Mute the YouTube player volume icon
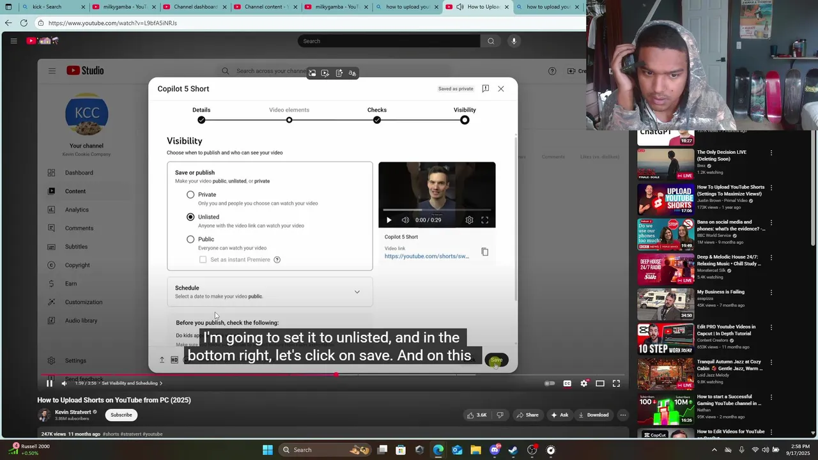Screen dimensions: 818x460 tap(64, 383)
